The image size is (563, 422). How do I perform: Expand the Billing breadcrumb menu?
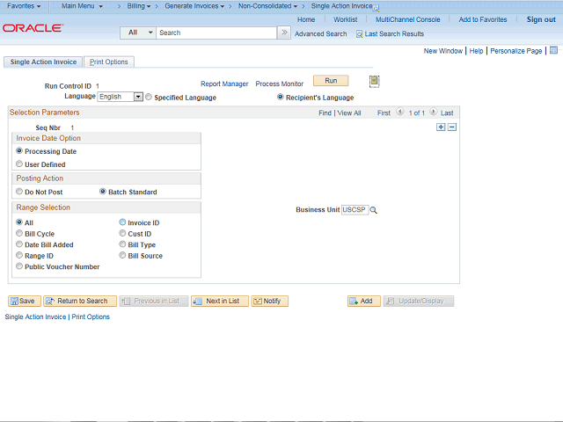point(139,6)
